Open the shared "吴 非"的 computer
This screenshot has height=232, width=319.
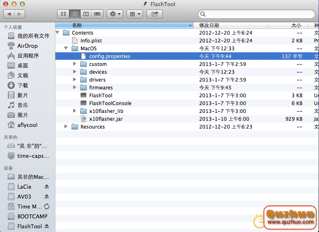tap(27, 146)
